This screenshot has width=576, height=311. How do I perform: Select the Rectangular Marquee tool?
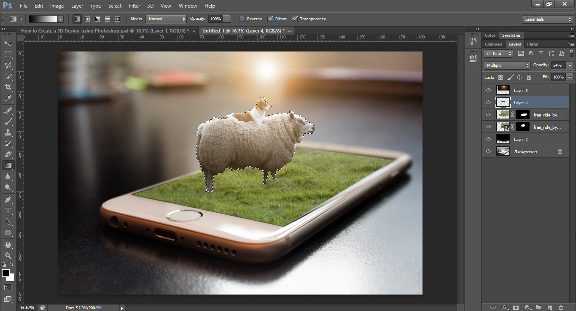(8, 54)
